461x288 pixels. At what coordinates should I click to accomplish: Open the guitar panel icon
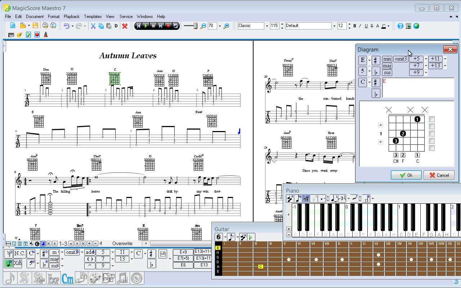tap(19, 35)
